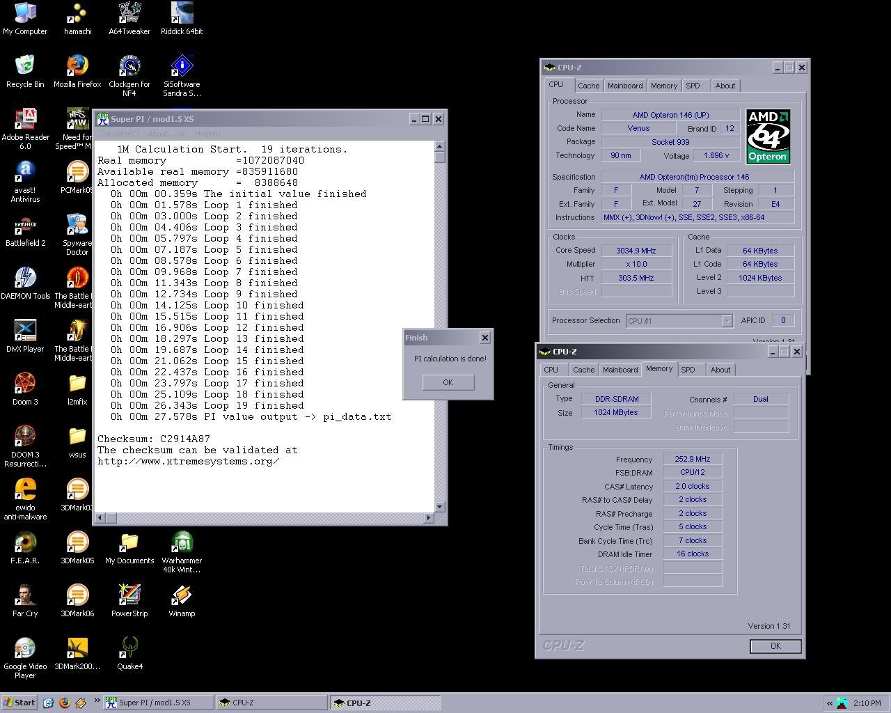Expand hidden system tray icons chevron
Screen dimensions: 891x713
[829, 703]
